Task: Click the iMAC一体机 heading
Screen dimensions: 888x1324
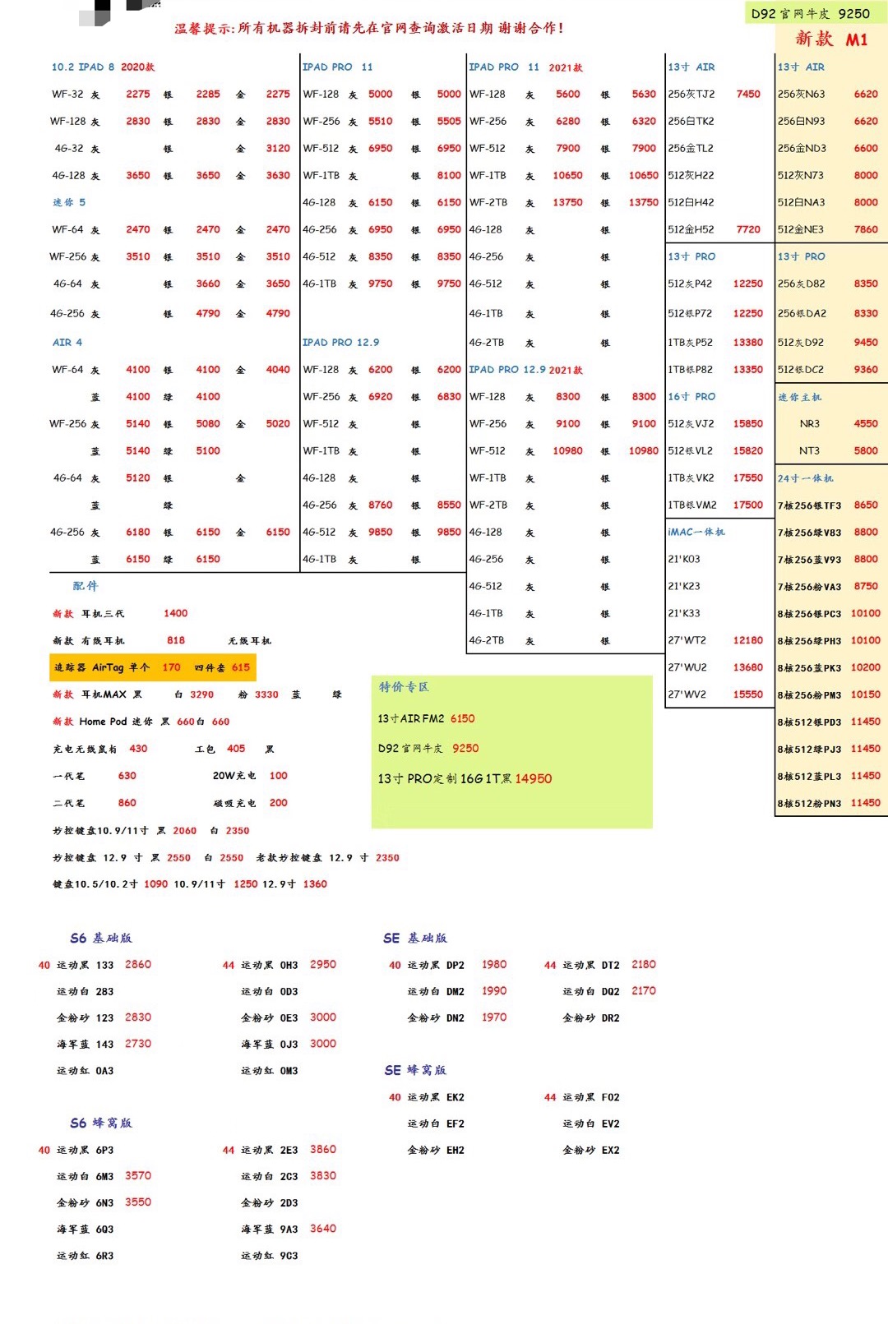Action: tap(696, 532)
